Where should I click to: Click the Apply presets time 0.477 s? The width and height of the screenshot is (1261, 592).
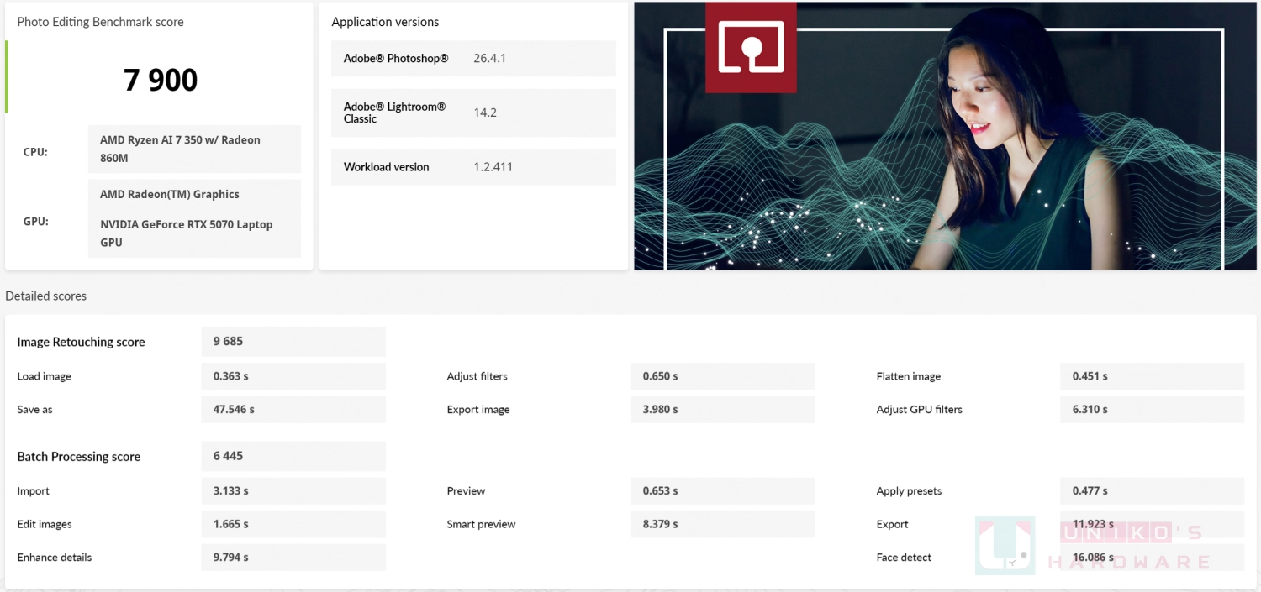1152,491
